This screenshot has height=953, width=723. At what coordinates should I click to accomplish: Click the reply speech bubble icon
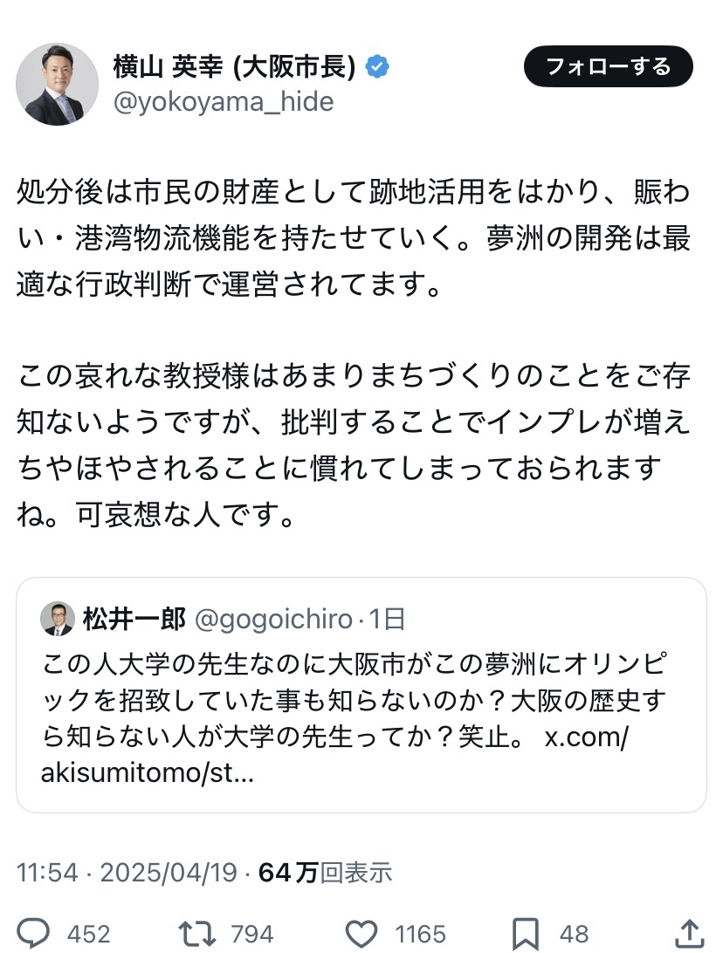pyautogui.click(x=35, y=934)
